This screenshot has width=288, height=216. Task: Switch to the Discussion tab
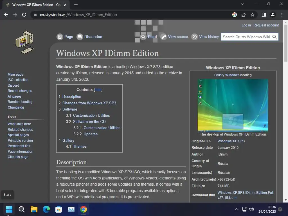89,37
